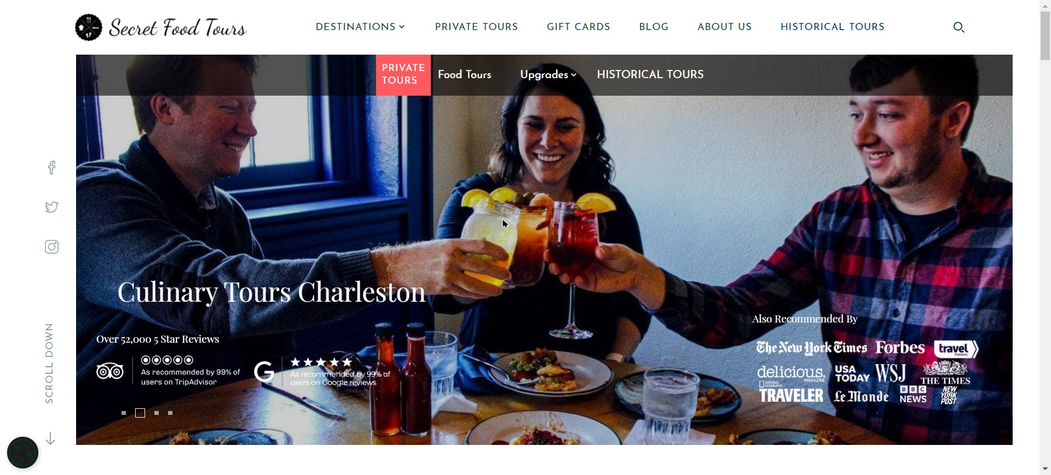This screenshot has width=1051, height=475.
Task: Click the red Private Tours button
Action: point(403,75)
